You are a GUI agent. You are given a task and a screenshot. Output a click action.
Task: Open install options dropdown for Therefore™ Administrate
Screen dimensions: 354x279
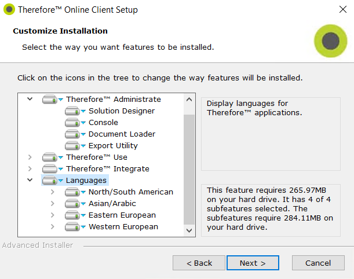point(60,99)
